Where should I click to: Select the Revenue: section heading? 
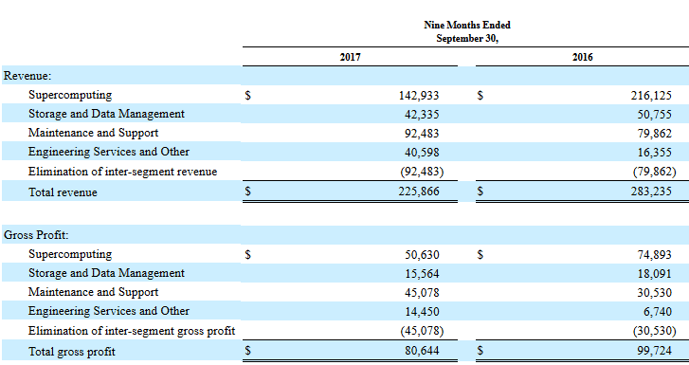27,76
